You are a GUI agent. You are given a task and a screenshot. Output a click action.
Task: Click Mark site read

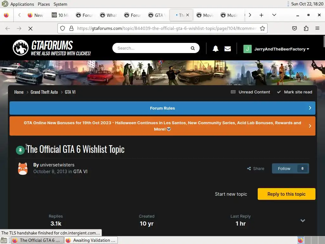click(295, 92)
